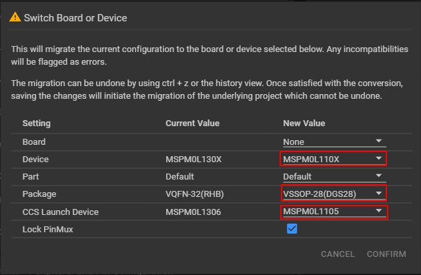421x275 pixels.
Task: Click the Switch Board or Device title
Action: (x=75, y=18)
